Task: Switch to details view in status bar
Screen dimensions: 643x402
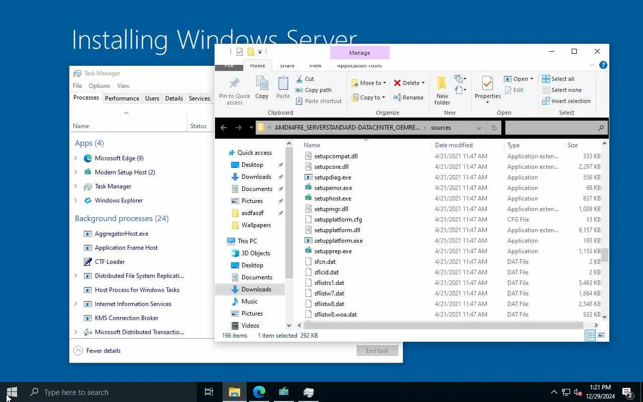Action: click(x=591, y=335)
